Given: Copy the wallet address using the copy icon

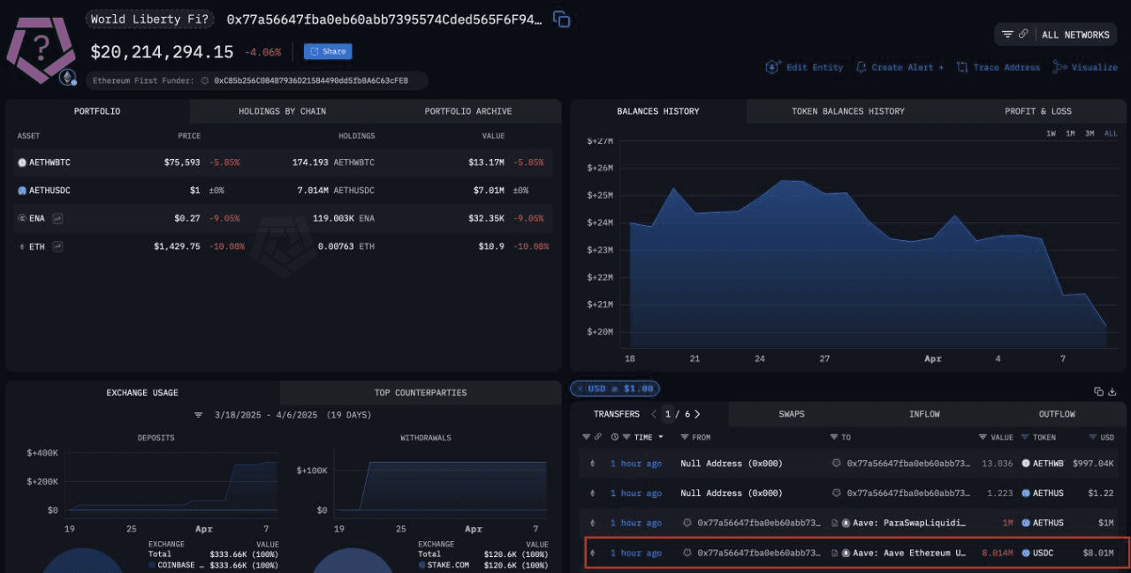Looking at the screenshot, I should pos(561,19).
